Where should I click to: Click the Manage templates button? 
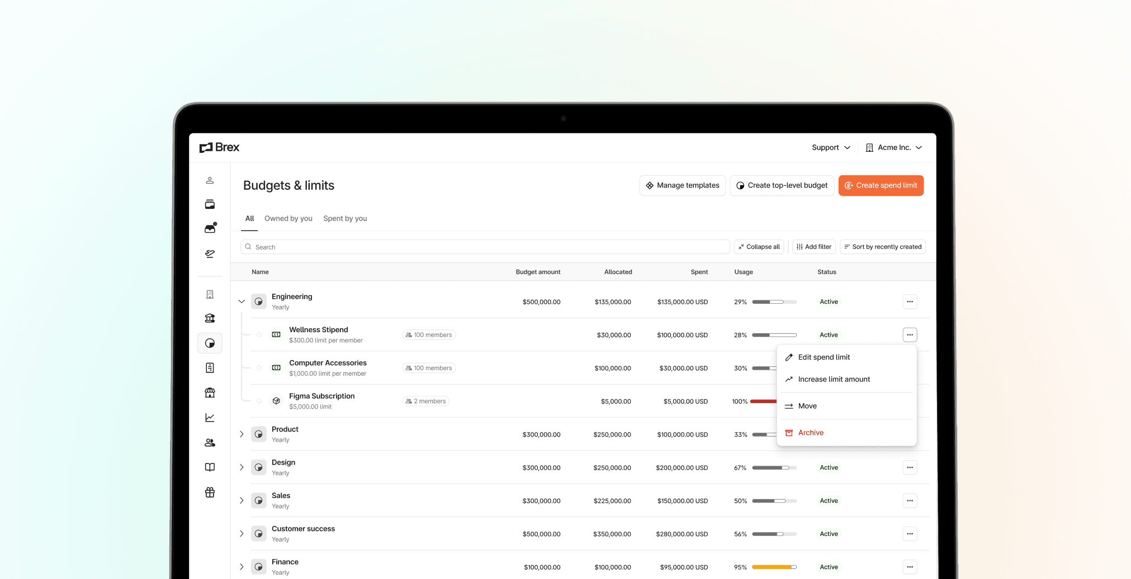coord(682,185)
